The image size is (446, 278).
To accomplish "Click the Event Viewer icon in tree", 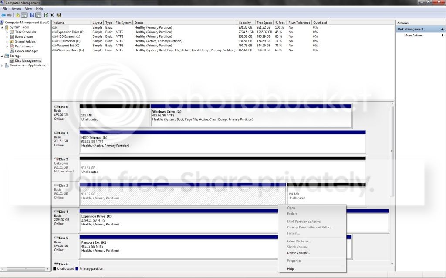I will point(12,37).
